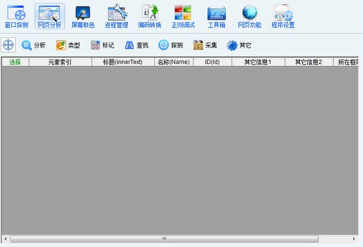Open the 工具箱 toolbox

click(x=217, y=17)
